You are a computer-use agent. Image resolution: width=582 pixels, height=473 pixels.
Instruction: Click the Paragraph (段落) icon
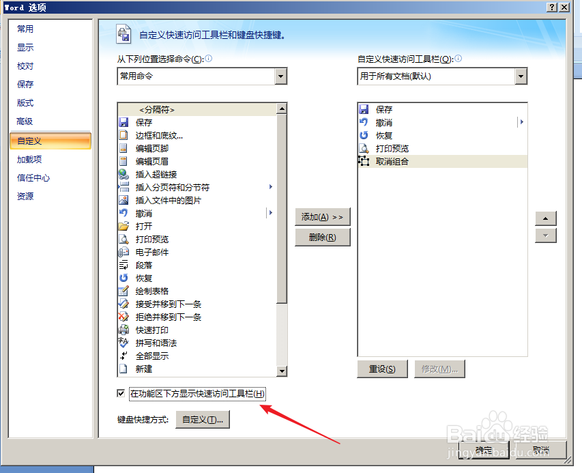123,265
